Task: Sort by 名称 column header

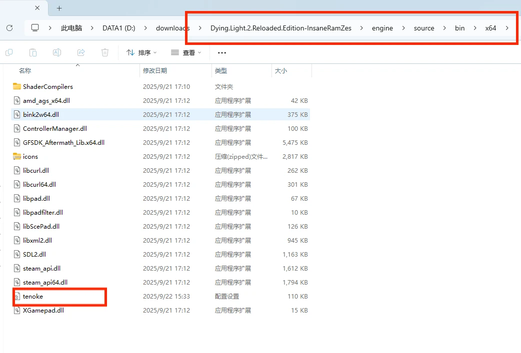Action: [25, 71]
